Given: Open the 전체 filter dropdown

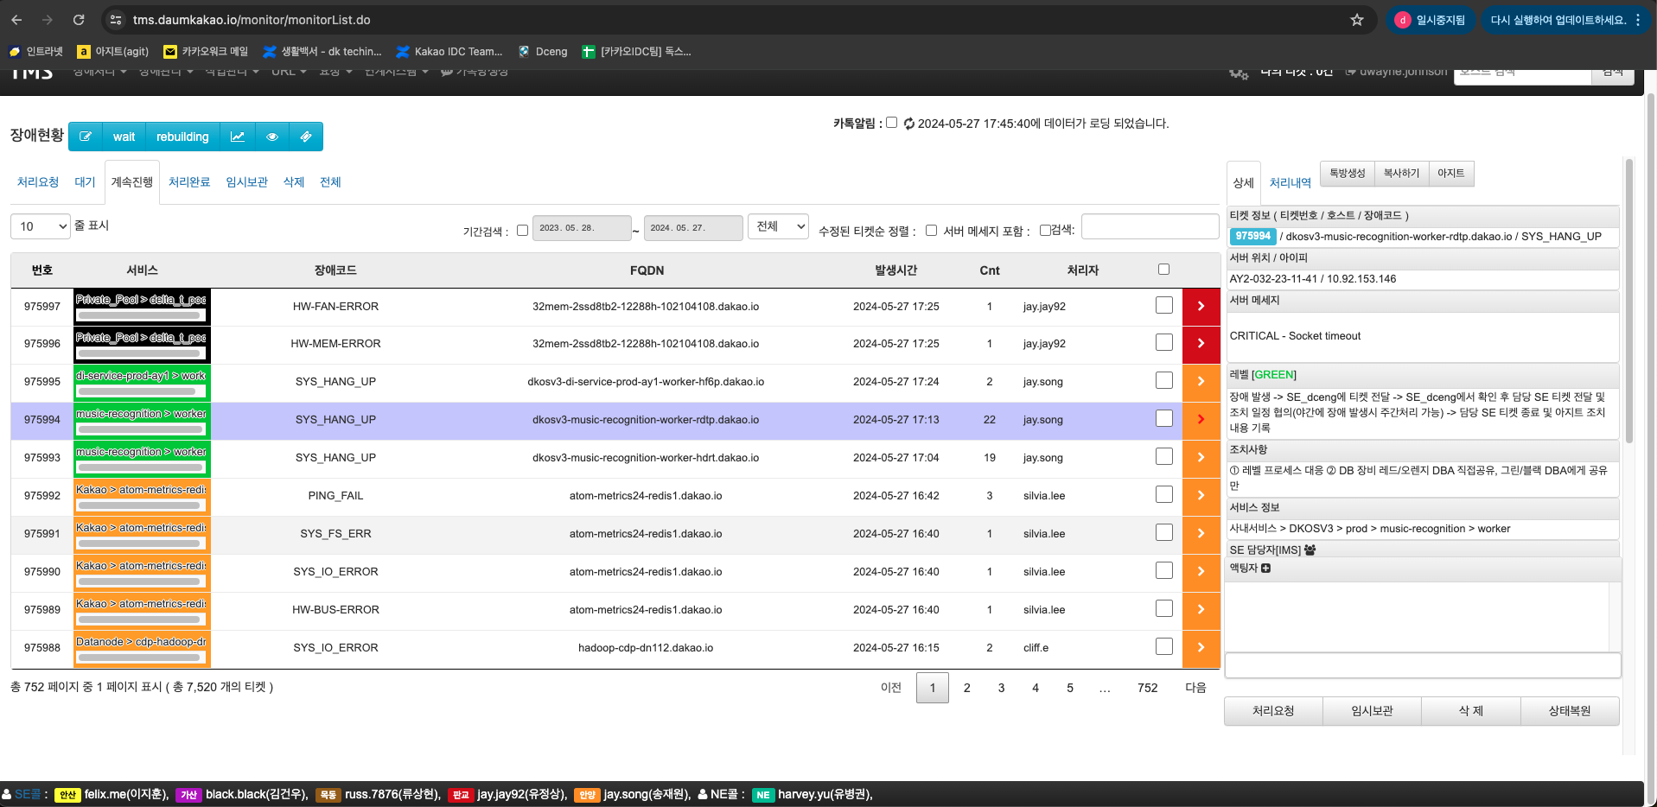Looking at the screenshot, I should 778,226.
